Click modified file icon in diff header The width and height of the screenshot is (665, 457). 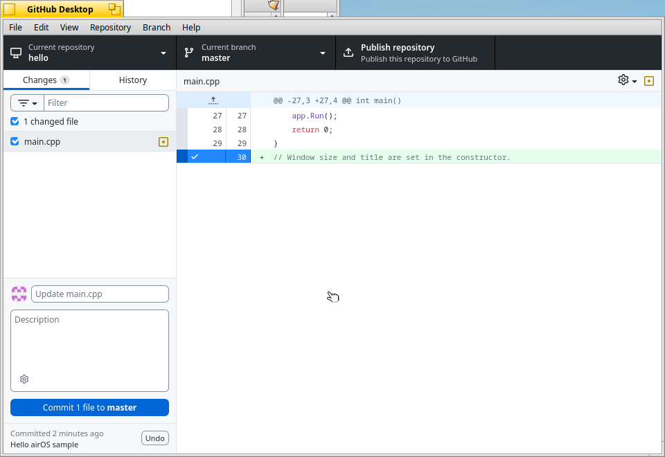[x=649, y=81]
